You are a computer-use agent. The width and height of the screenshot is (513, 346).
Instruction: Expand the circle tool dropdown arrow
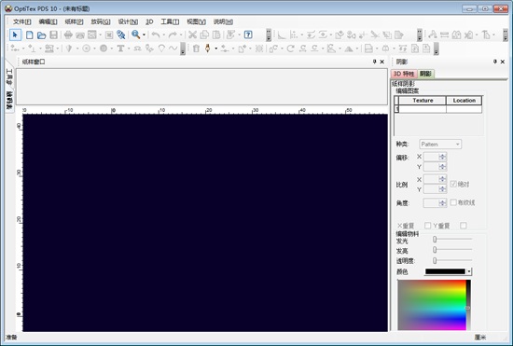point(94,48)
